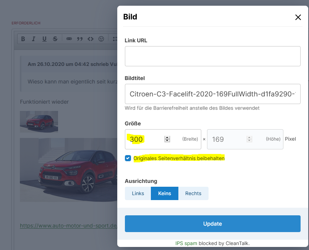Image resolution: width=309 pixels, height=250 pixels.
Task: Uncheck Originales Seitenverhältnis beibehalten checkbox
Action: [x=128, y=158]
